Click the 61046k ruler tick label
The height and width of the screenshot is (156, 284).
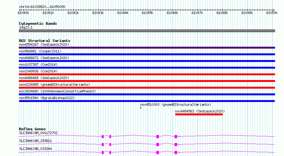pyautogui.click(x=172, y=13)
